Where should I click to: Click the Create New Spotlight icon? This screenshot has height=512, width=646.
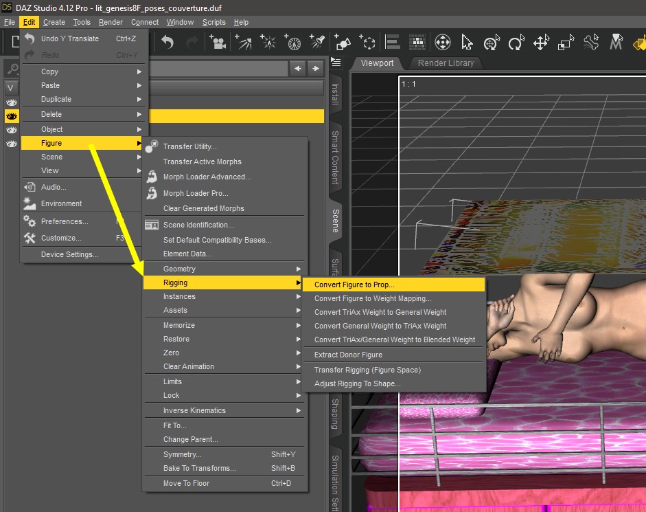tap(318, 42)
